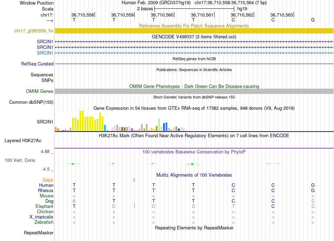Click the H3K27Ac Mark ENCODE track title
The width and height of the screenshot is (334, 241).
click(x=194, y=136)
